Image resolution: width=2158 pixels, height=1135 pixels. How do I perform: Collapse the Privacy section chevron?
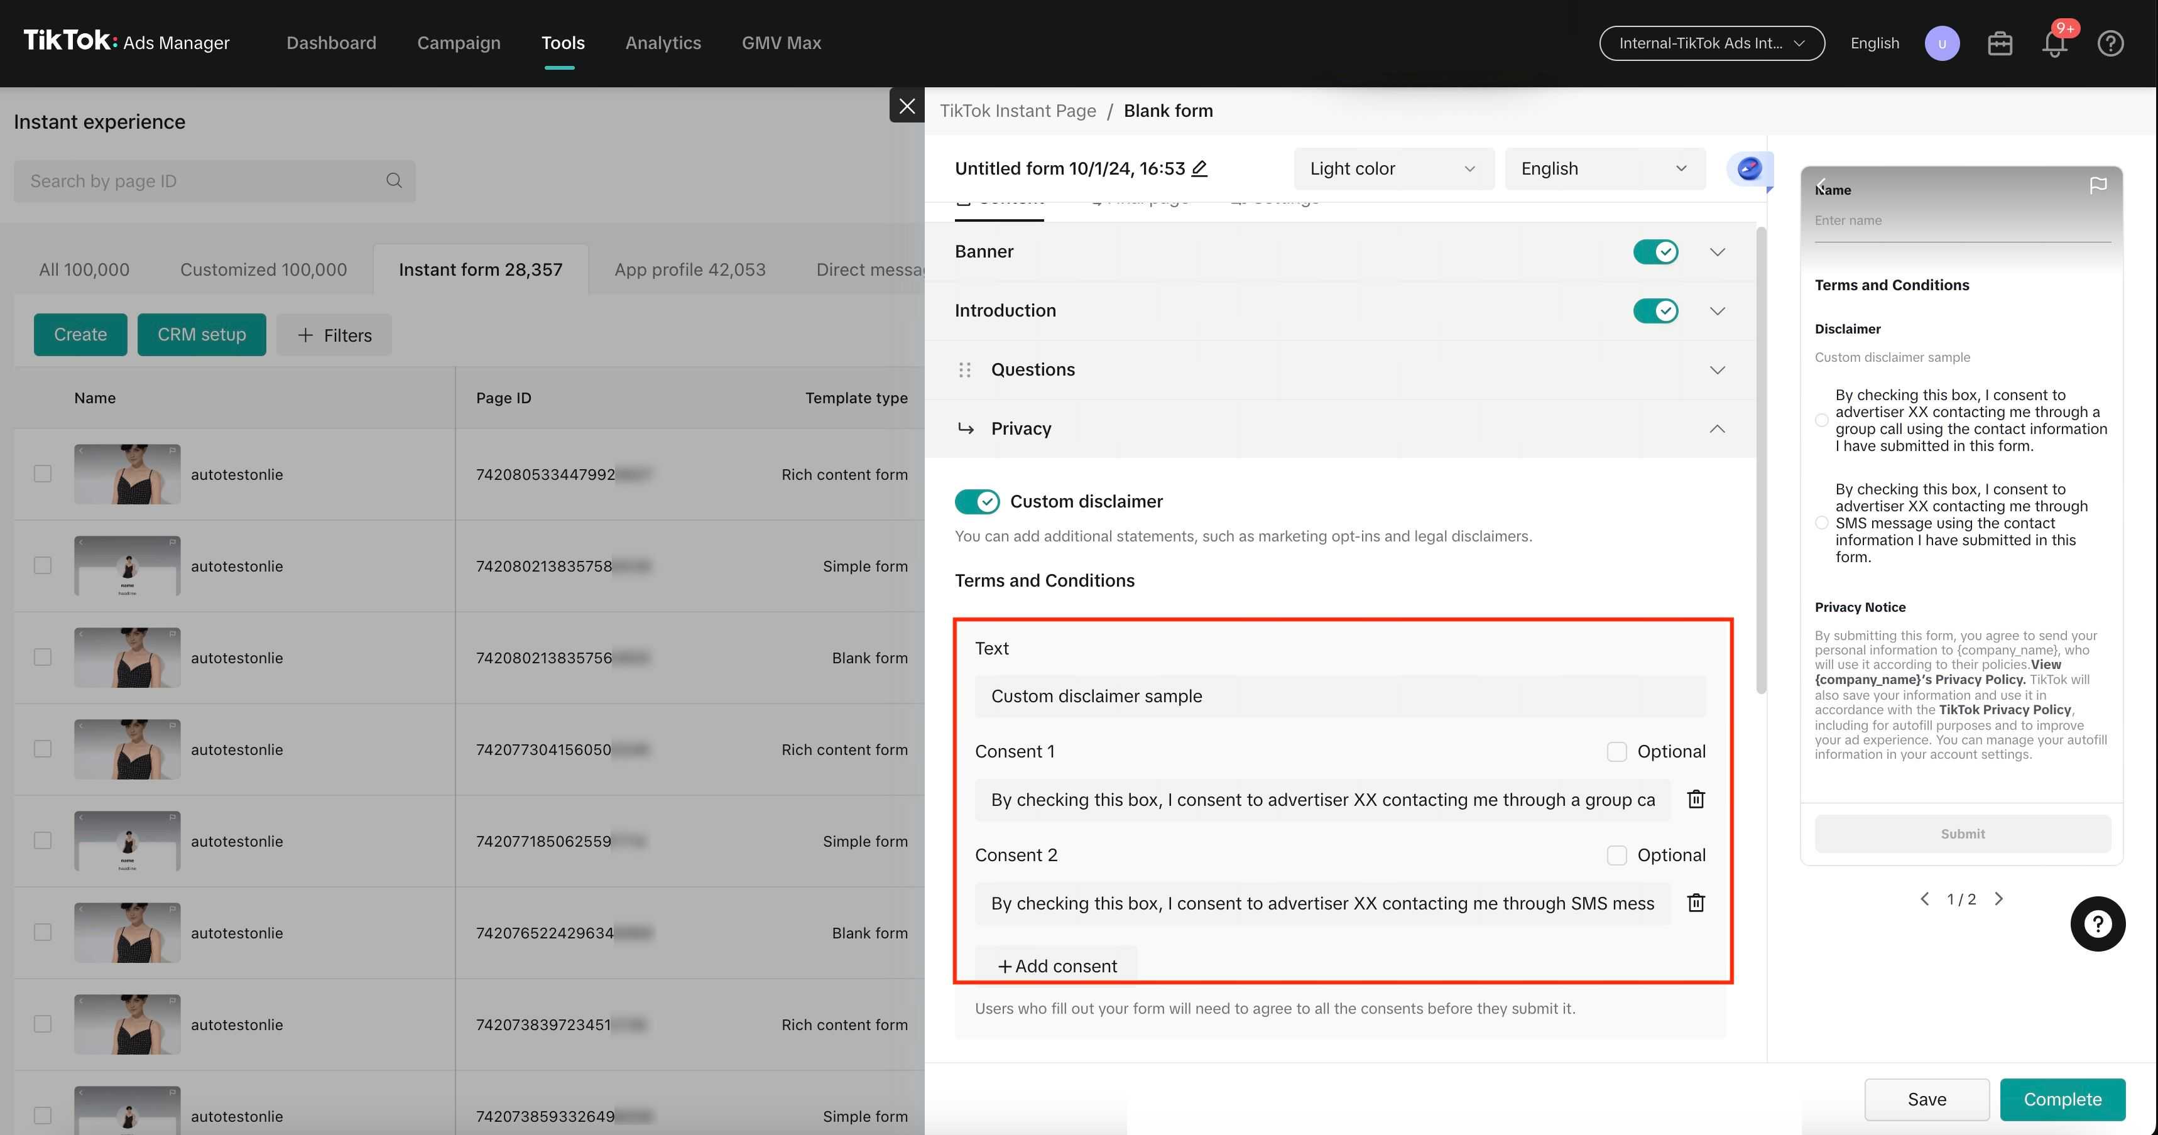1716,429
